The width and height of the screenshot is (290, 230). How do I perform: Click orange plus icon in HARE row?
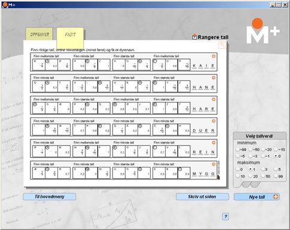click(213, 100)
